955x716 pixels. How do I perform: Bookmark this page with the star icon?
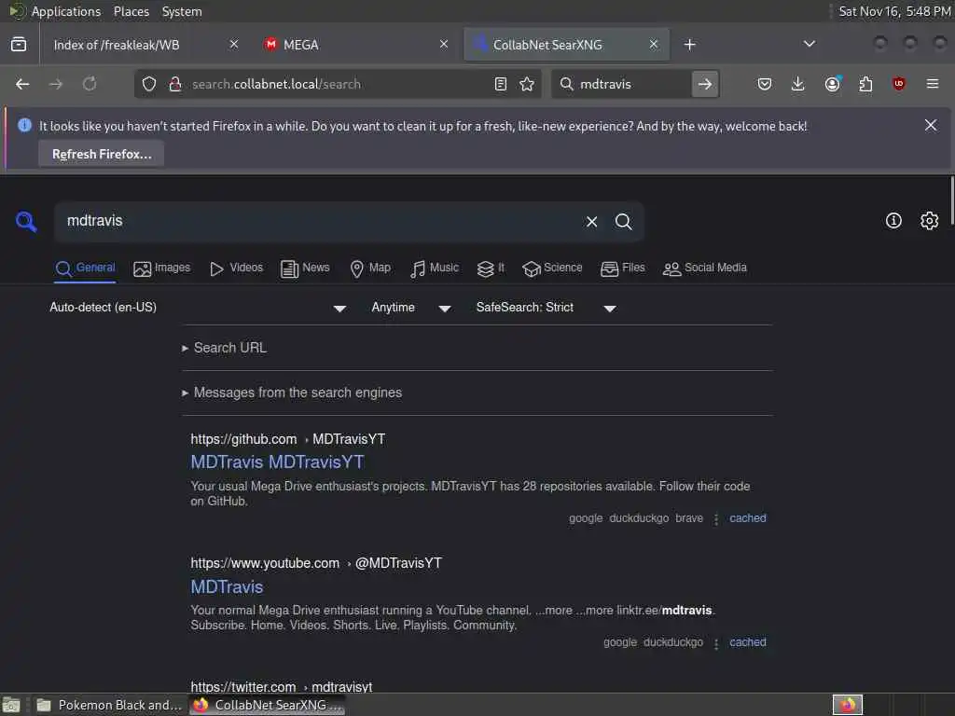coord(527,84)
